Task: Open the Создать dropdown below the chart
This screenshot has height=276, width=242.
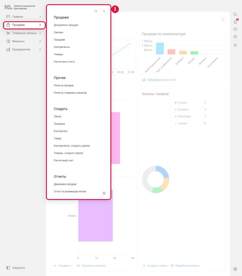Action: click(63, 266)
